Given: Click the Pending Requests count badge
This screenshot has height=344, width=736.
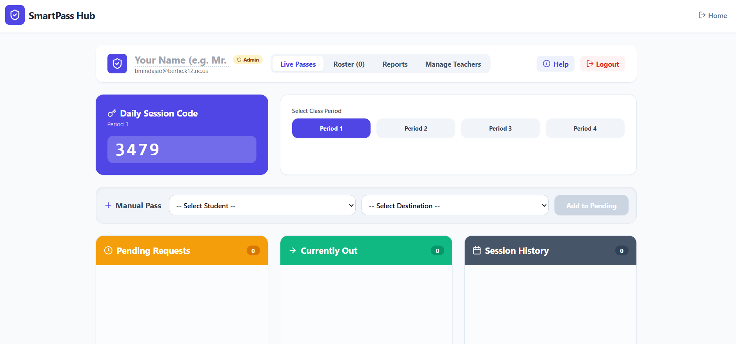Looking at the screenshot, I should pos(253,251).
